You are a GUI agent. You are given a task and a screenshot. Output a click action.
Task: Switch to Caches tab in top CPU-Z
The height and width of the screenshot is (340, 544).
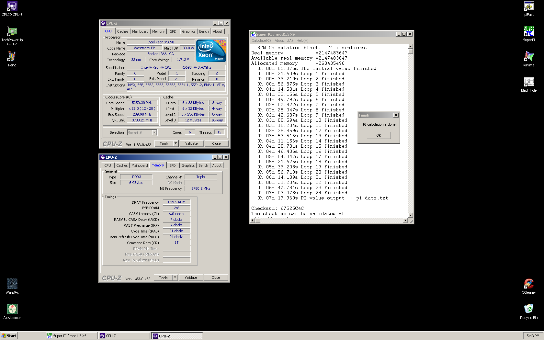pos(123,31)
